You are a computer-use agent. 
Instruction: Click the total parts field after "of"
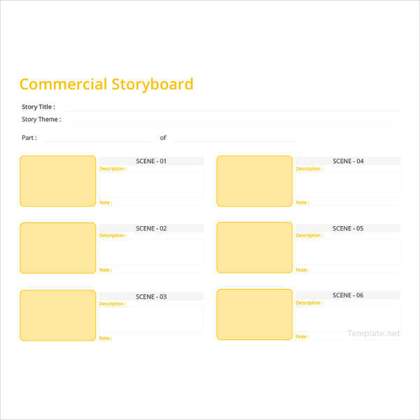(x=233, y=138)
